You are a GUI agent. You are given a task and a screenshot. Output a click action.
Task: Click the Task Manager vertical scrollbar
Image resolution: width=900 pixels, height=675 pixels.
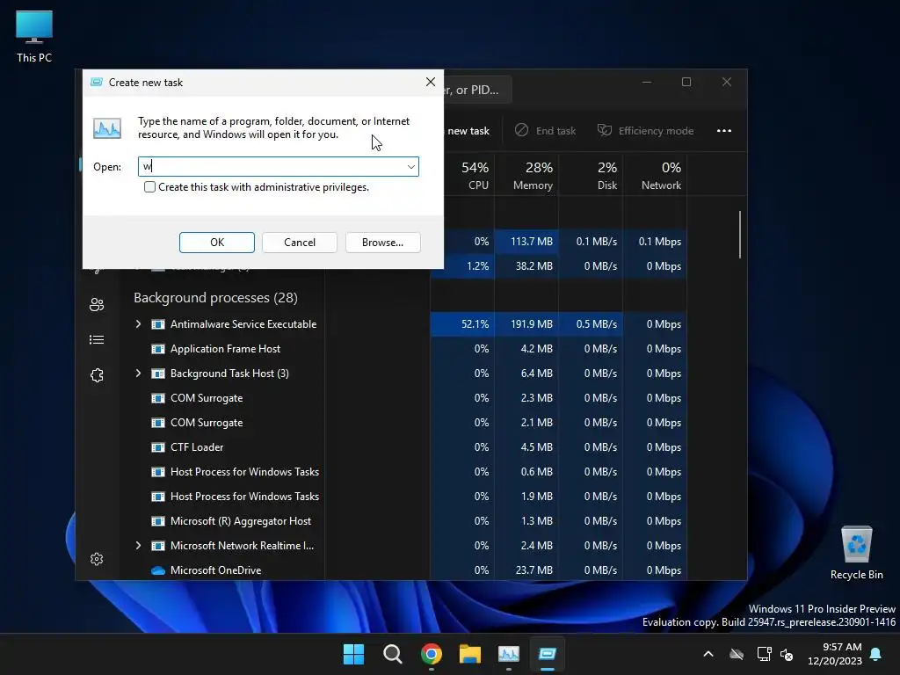pos(740,236)
